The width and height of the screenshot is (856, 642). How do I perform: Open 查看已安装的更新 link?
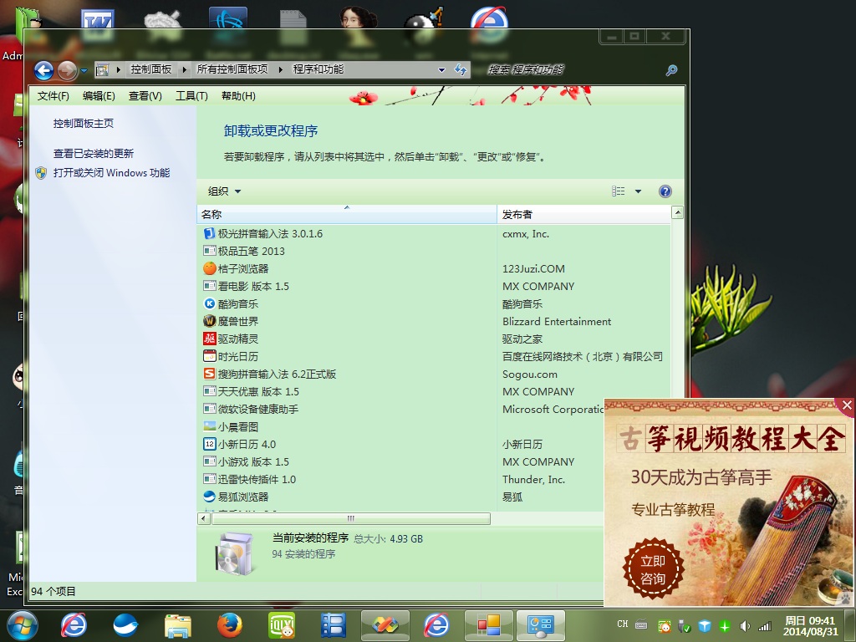tap(94, 154)
